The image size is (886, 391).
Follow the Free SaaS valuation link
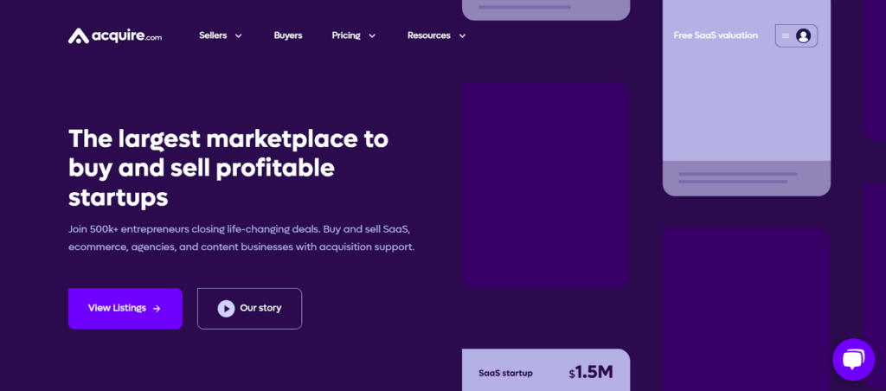pyautogui.click(x=716, y=35)
